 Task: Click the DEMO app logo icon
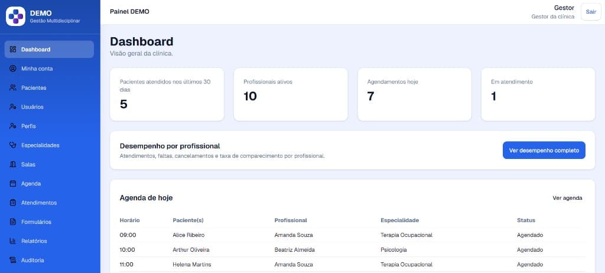click(15, 16)
